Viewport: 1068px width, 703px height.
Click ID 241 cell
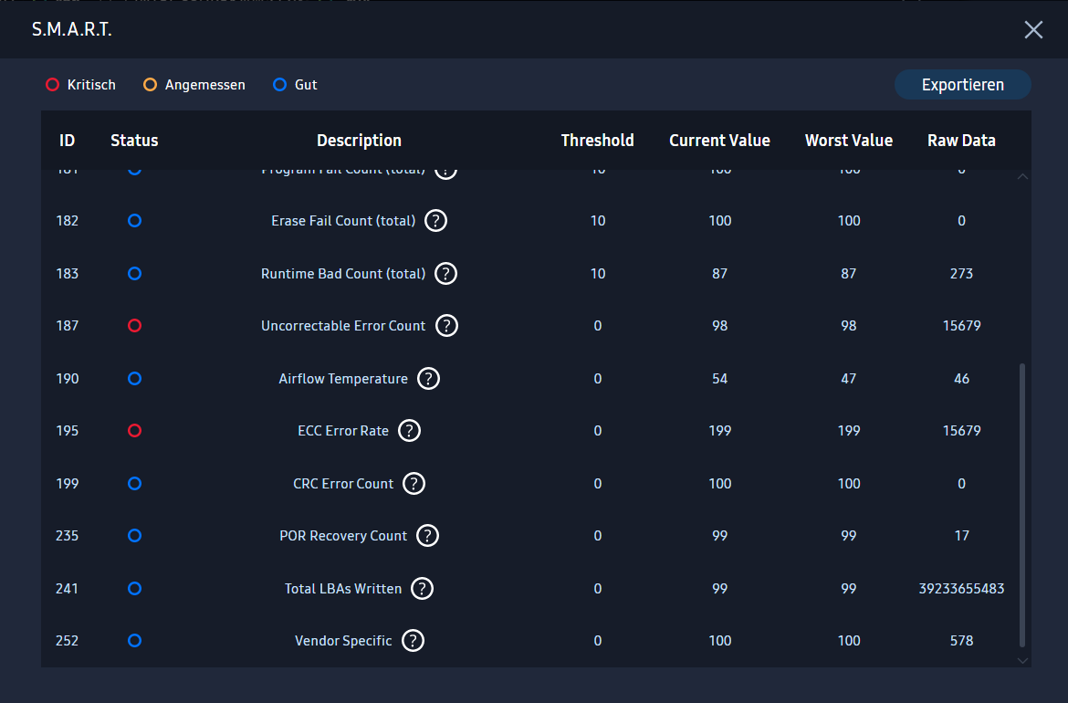tap(67, 589)
